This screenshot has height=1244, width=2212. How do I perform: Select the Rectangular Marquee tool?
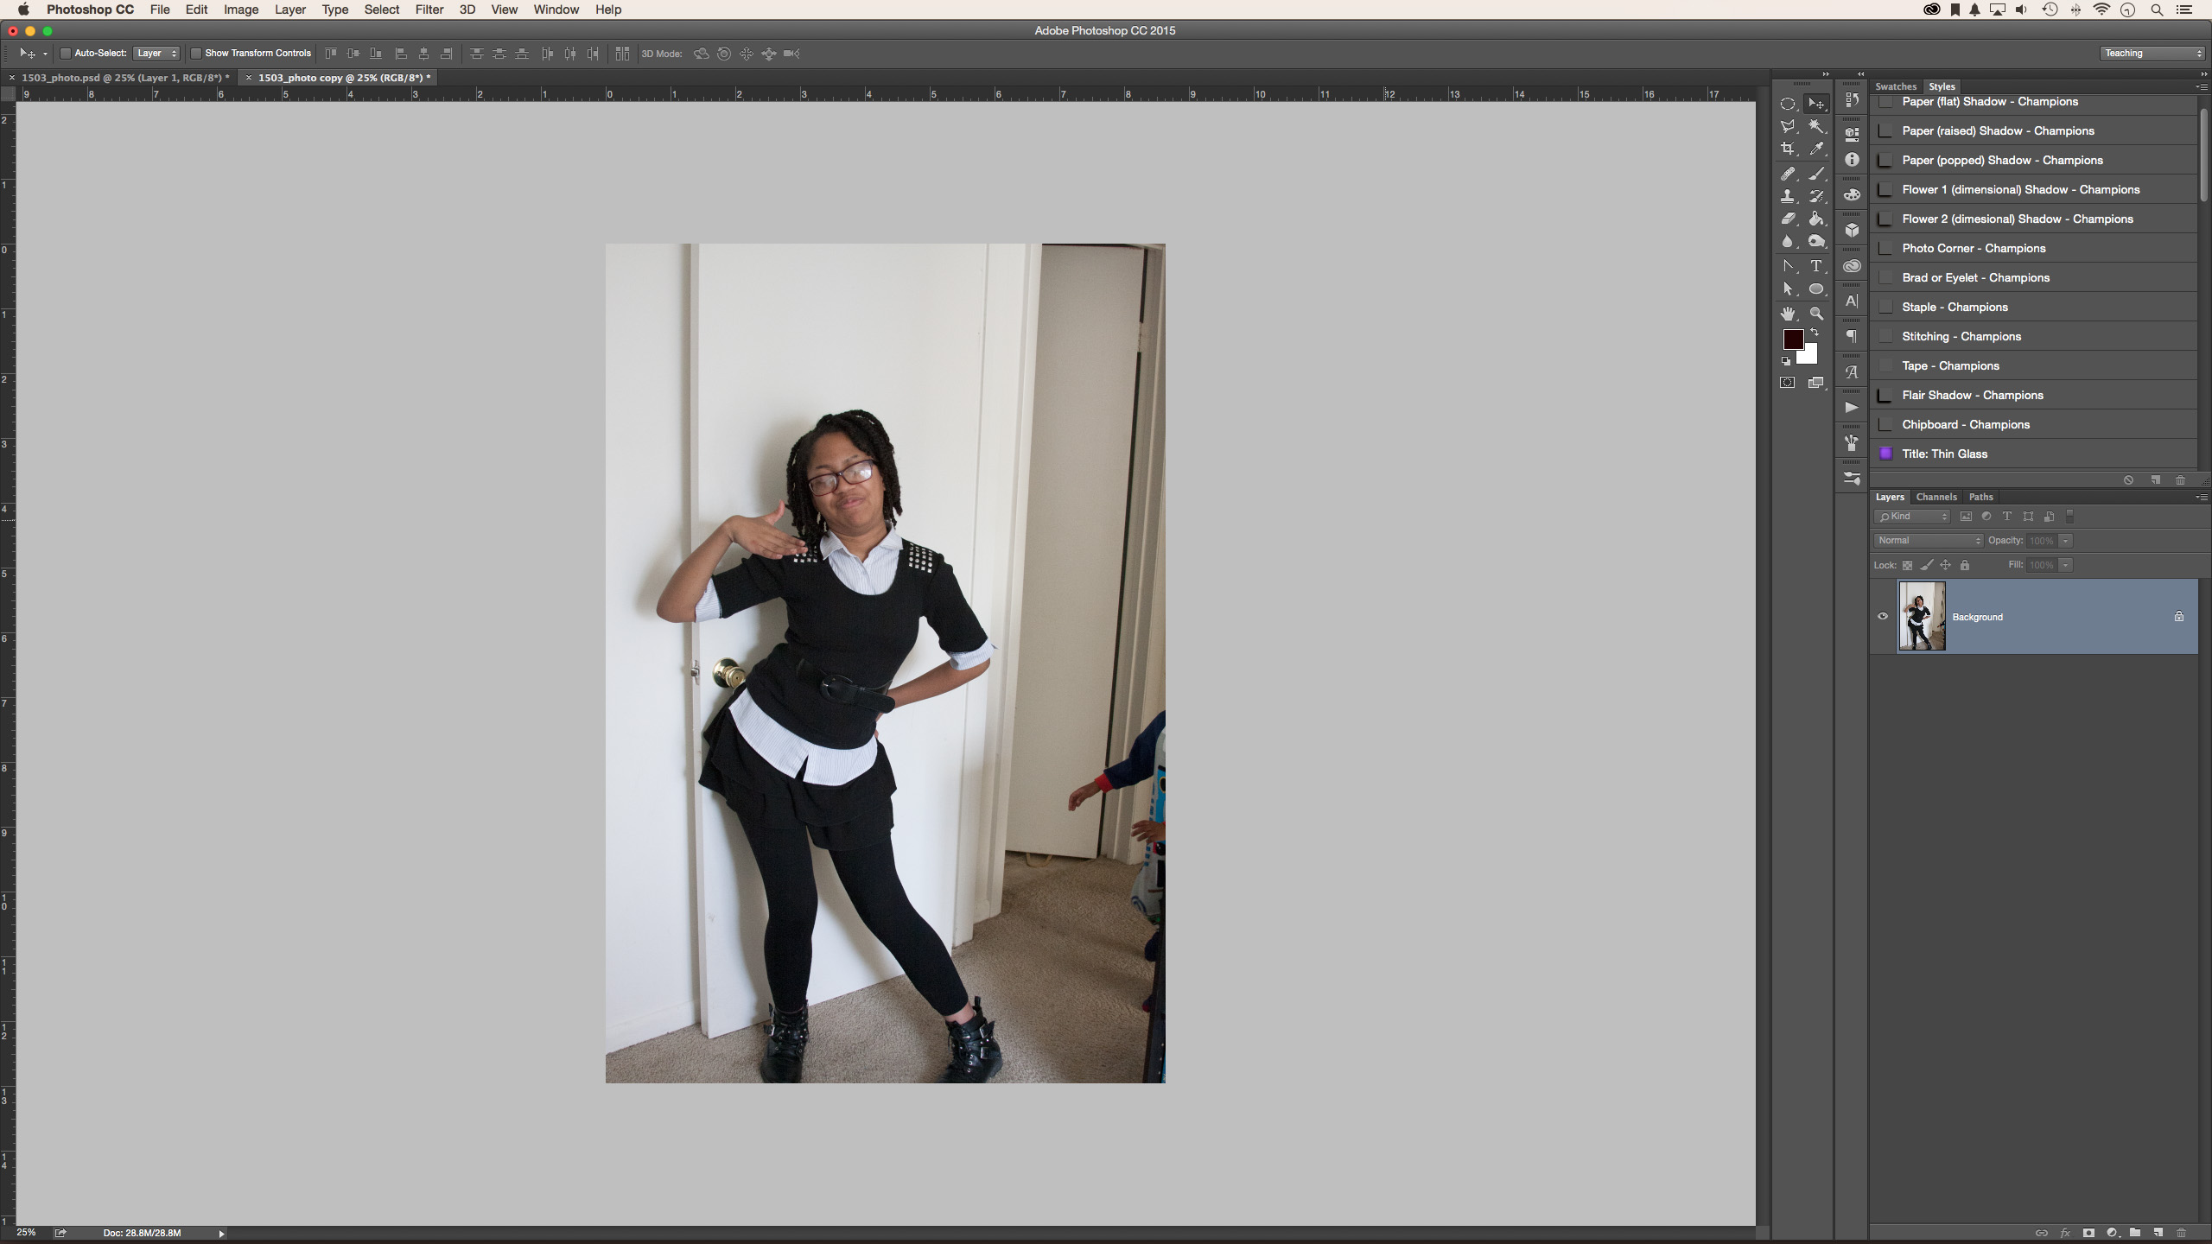[x=1788, y=104]
